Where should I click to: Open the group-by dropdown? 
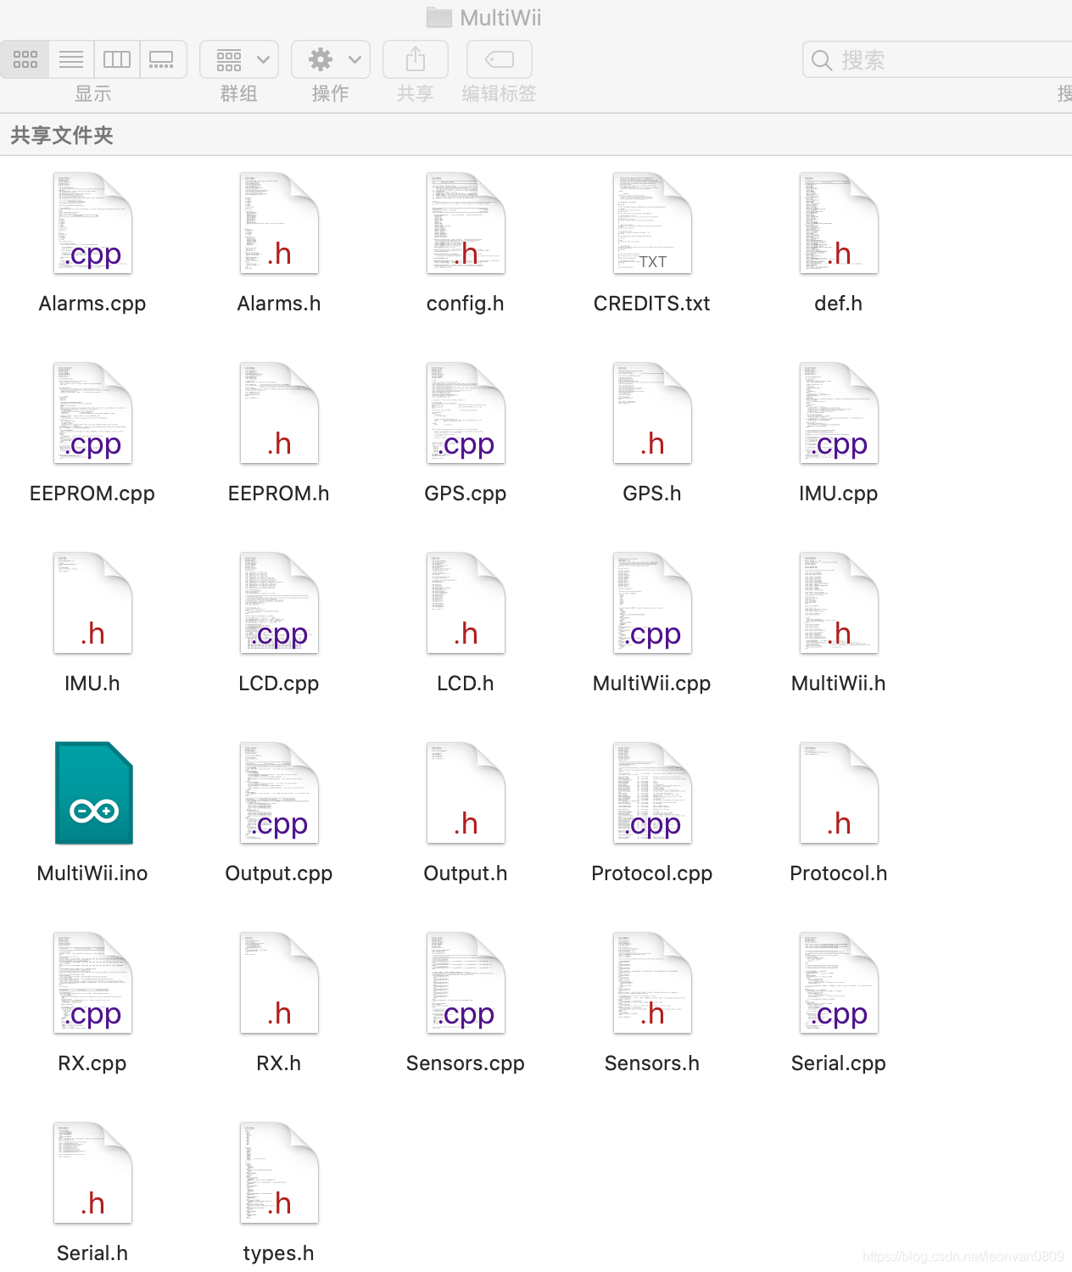click(239, 59)
